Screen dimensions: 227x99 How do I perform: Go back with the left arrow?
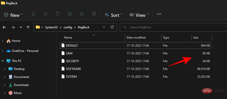(4, 27)
